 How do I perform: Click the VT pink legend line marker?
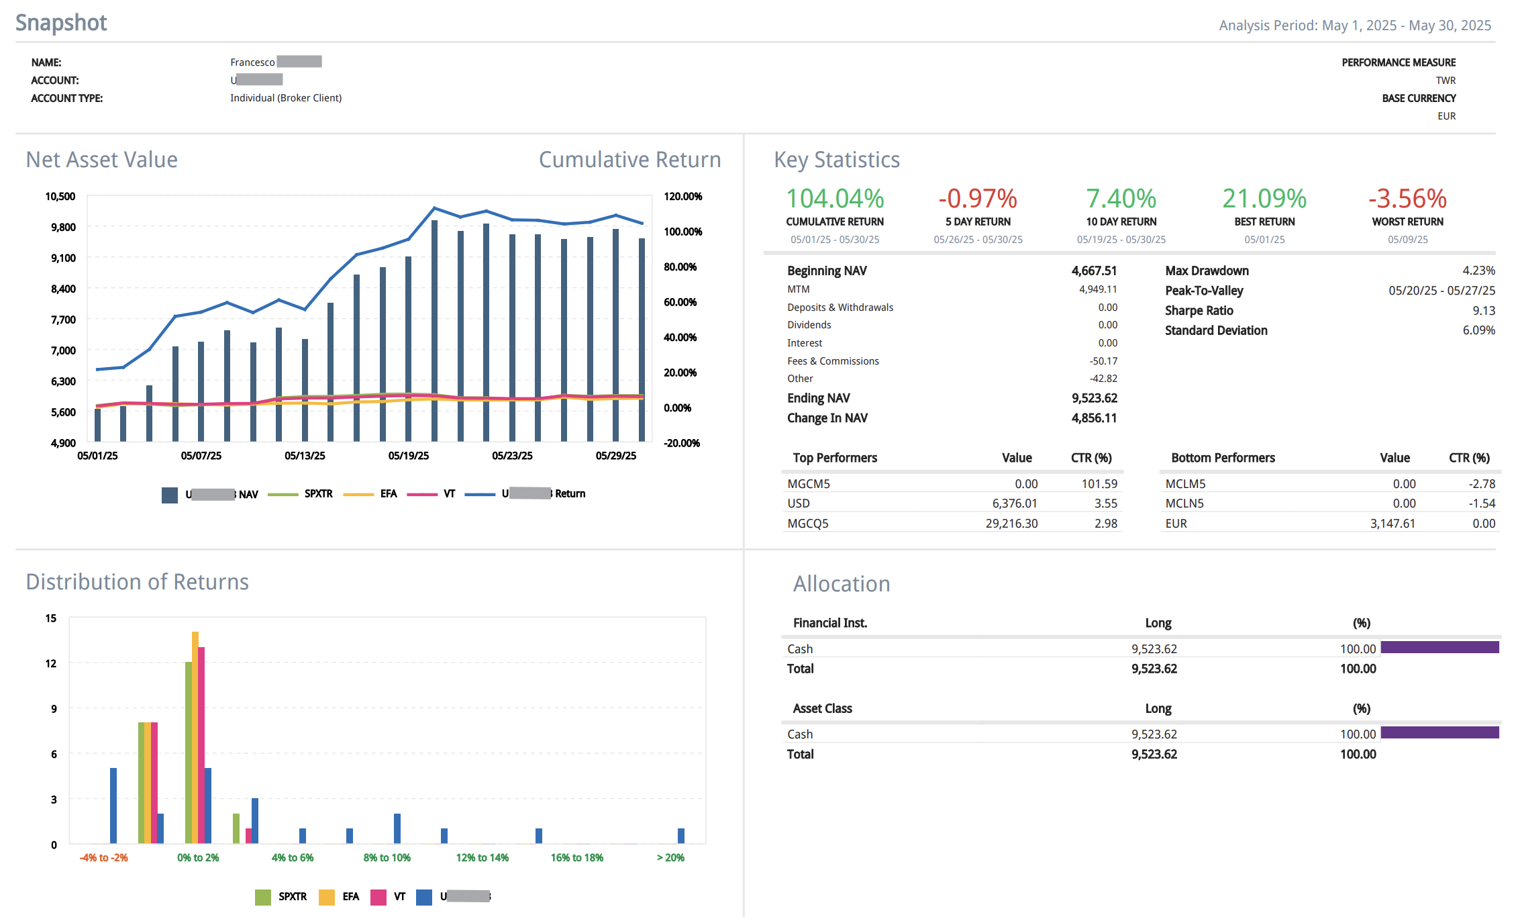coord(422,495)
